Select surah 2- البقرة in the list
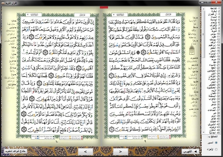The height and width of the screenshot is (157, 223). 216,11
